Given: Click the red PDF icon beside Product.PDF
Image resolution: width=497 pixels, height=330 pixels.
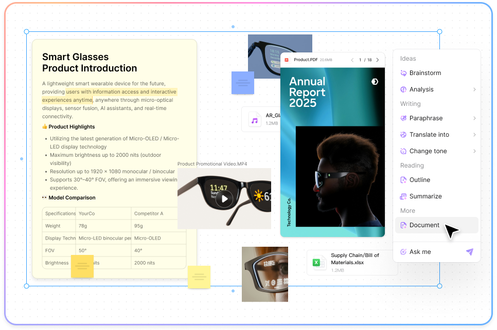Looking at the screenshot, I should pyautogui.click(x=287, y=60).
